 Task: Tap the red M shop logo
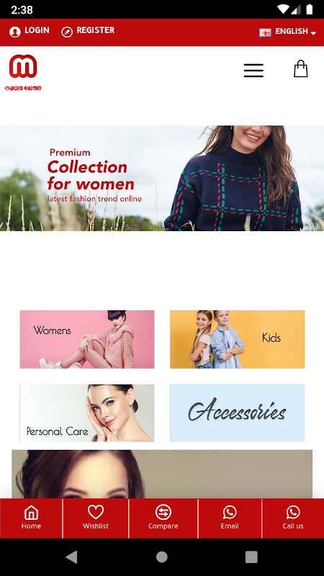[23, 72]
